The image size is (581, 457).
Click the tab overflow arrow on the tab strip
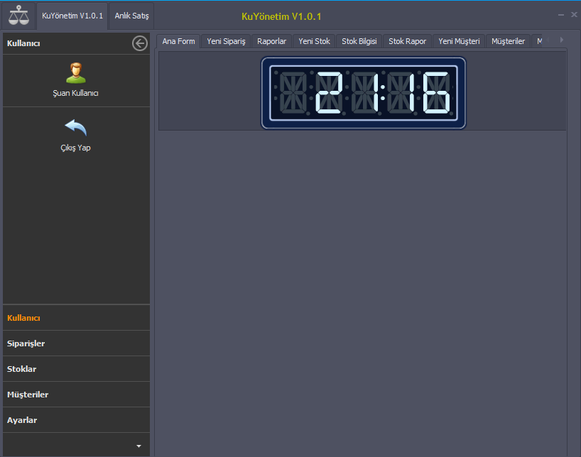[563, 41]
